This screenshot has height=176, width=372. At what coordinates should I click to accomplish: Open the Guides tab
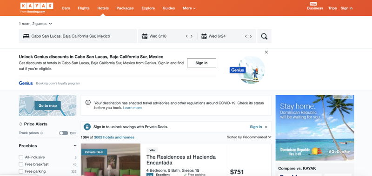(x=169, y=8)
